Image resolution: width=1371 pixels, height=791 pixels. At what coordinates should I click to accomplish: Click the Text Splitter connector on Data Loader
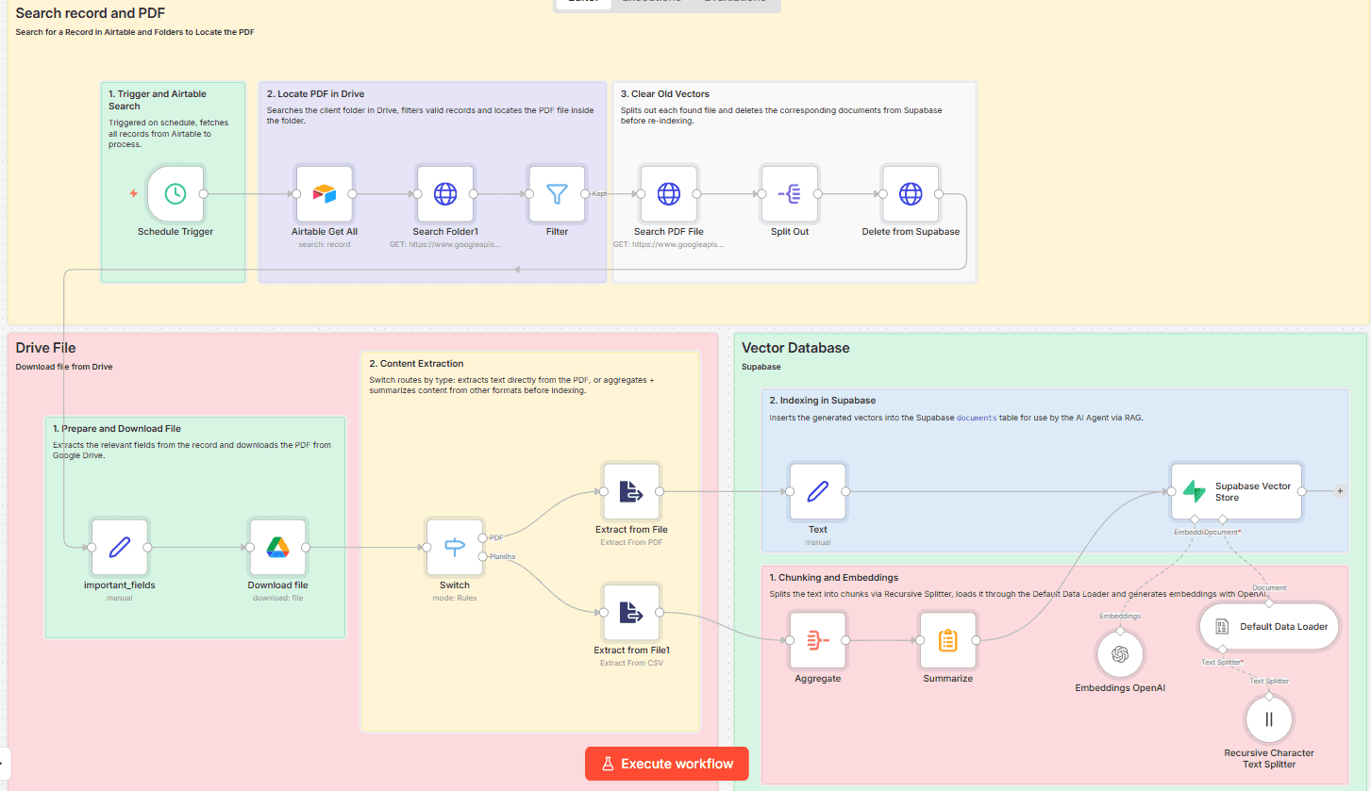[1222, 650]
